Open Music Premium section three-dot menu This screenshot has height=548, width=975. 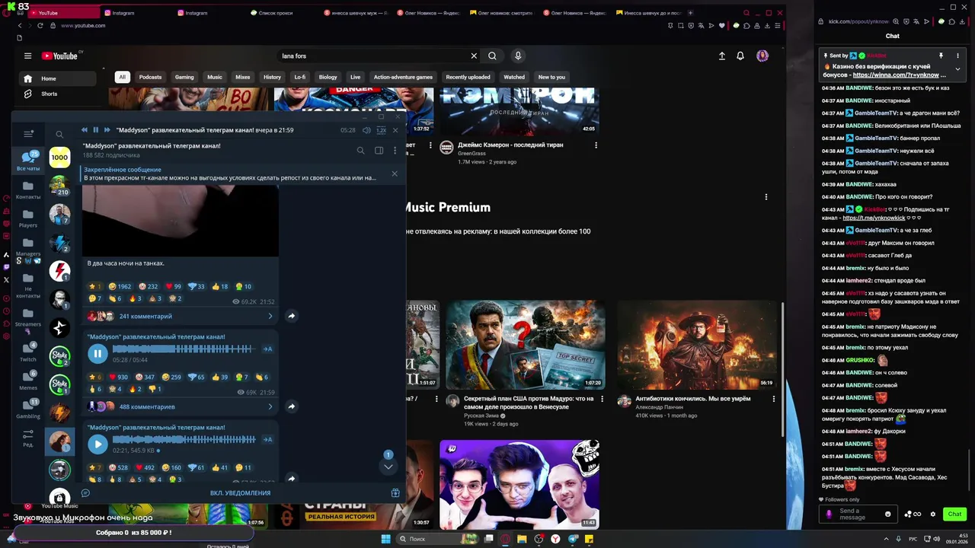[x=766, y=197]
